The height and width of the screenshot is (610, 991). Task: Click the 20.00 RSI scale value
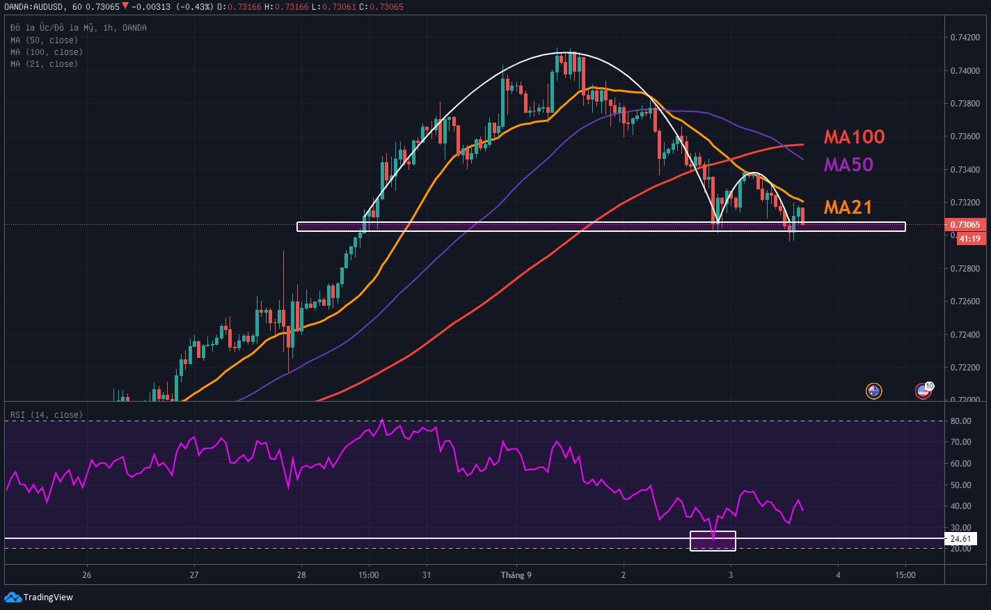960,549
